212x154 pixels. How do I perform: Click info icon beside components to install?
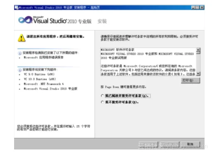coord(19,70)
